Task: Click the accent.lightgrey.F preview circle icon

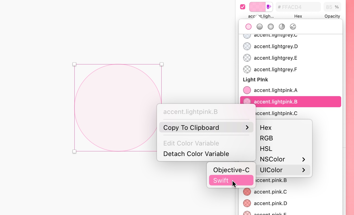Action: (x=247, y=69)
